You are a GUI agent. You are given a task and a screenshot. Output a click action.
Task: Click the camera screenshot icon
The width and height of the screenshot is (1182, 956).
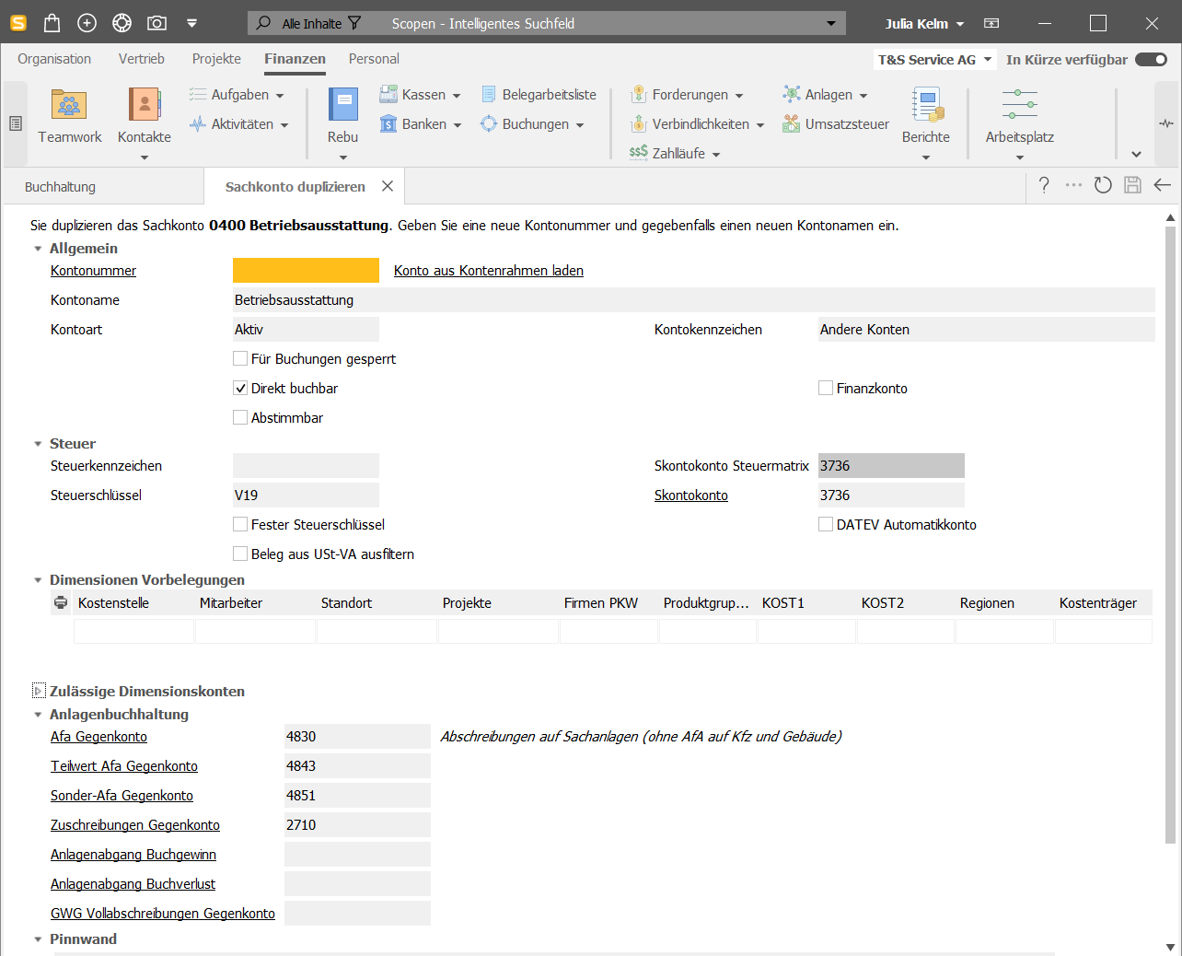coord(157,23)
